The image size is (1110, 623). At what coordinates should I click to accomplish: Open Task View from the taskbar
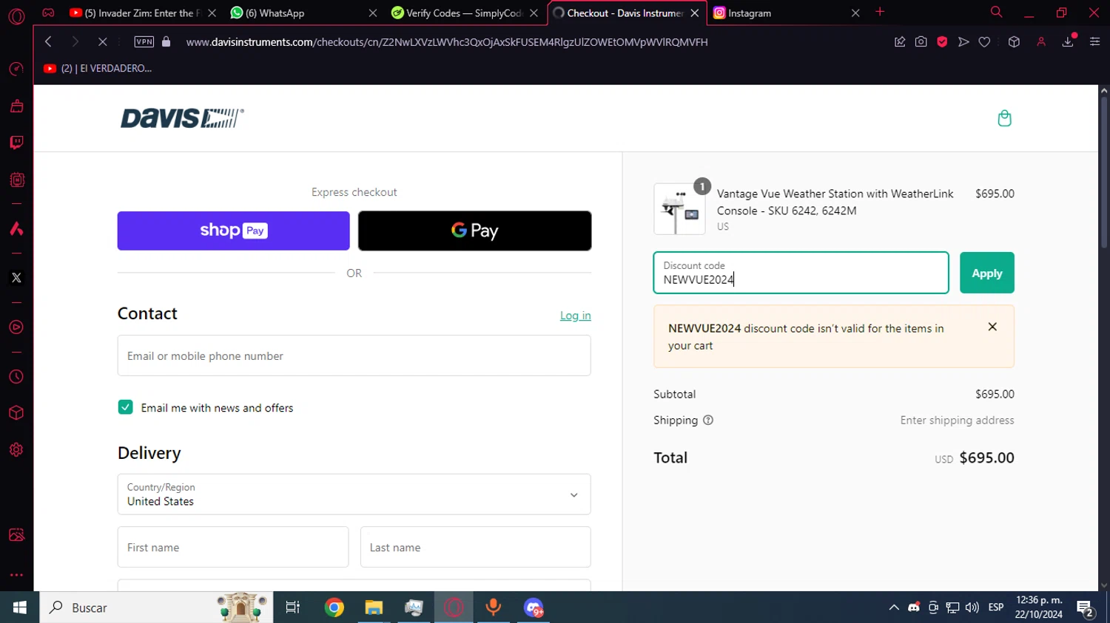click(293, 607)
